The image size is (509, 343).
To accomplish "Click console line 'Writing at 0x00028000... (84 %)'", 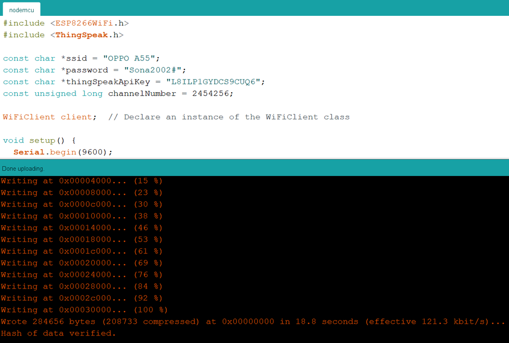I will pyautogui.click(x=82, y=286).
